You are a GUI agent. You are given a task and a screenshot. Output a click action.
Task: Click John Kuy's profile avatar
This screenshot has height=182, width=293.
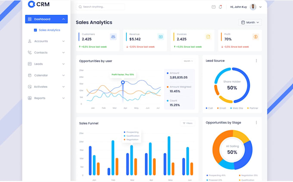[x=253, y=7]
